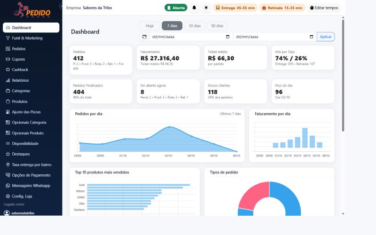Click the Entrega 45-55 min badge
The width and height of the screenshot is (376, 235).
coord(235,8)
